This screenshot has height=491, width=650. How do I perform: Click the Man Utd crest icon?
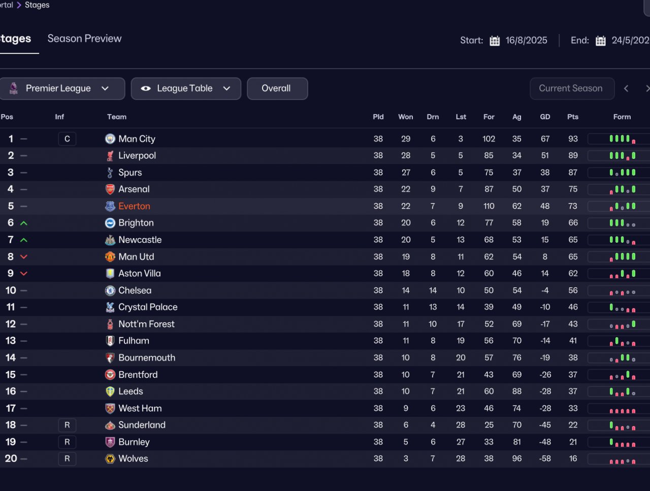click(110, 257)
